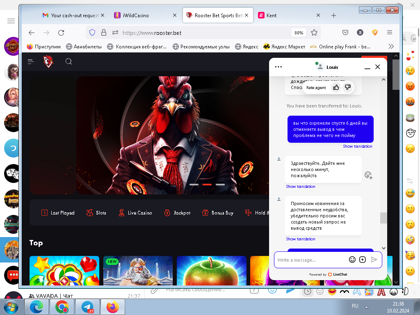Click the Write a message field
The width and height of the screenshot is (420, 315).
311,260
